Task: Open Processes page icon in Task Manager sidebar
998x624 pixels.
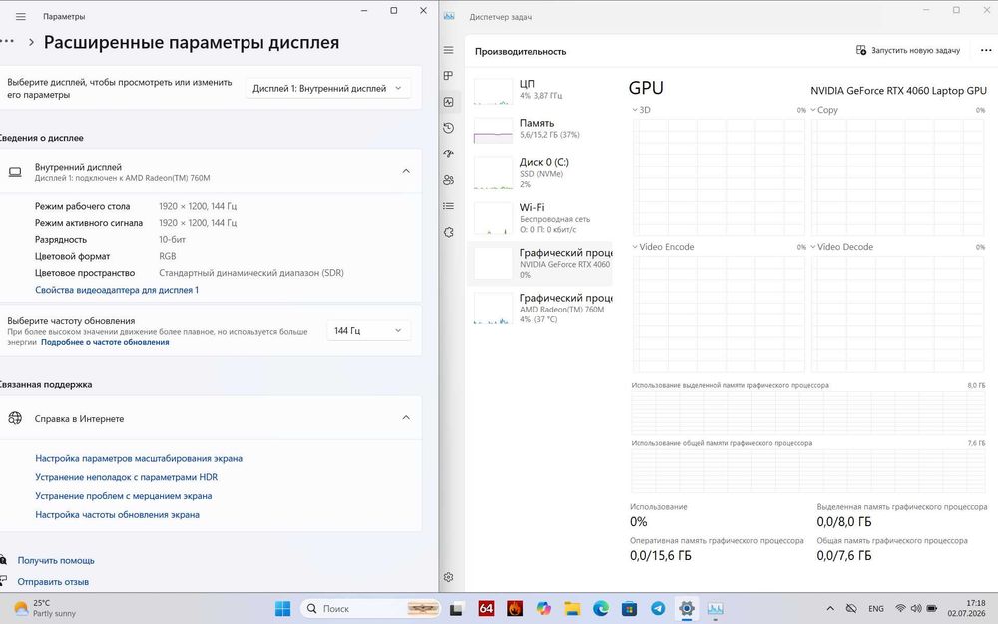Action: pyautogui.click(x=449, y=76)
